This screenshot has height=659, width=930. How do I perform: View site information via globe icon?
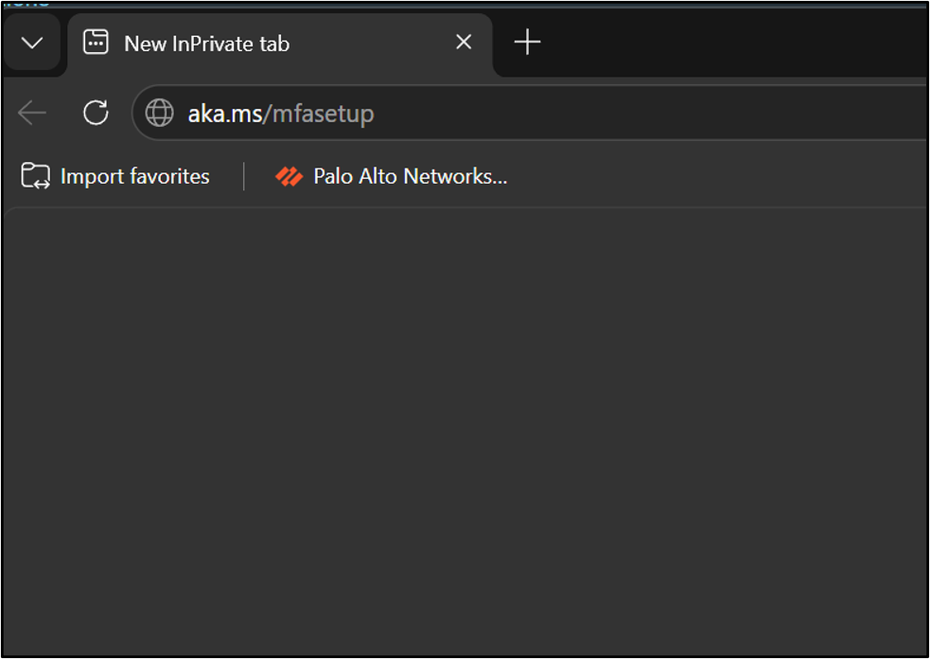click(x=160, y=113)
